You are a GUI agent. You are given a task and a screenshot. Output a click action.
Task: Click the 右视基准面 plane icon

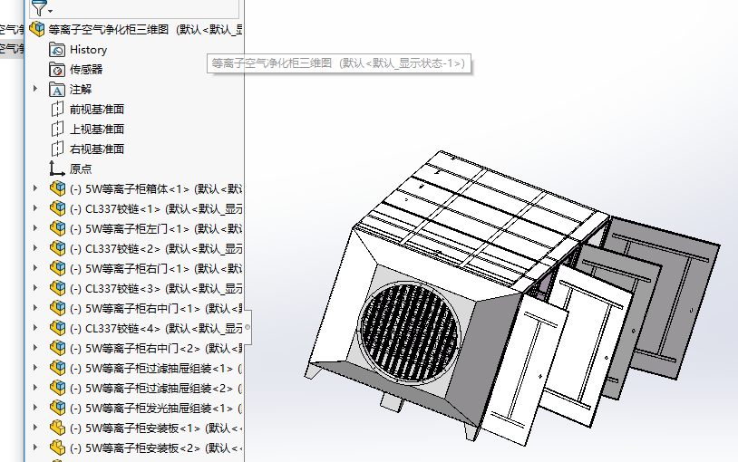click(x=57, y=149)
